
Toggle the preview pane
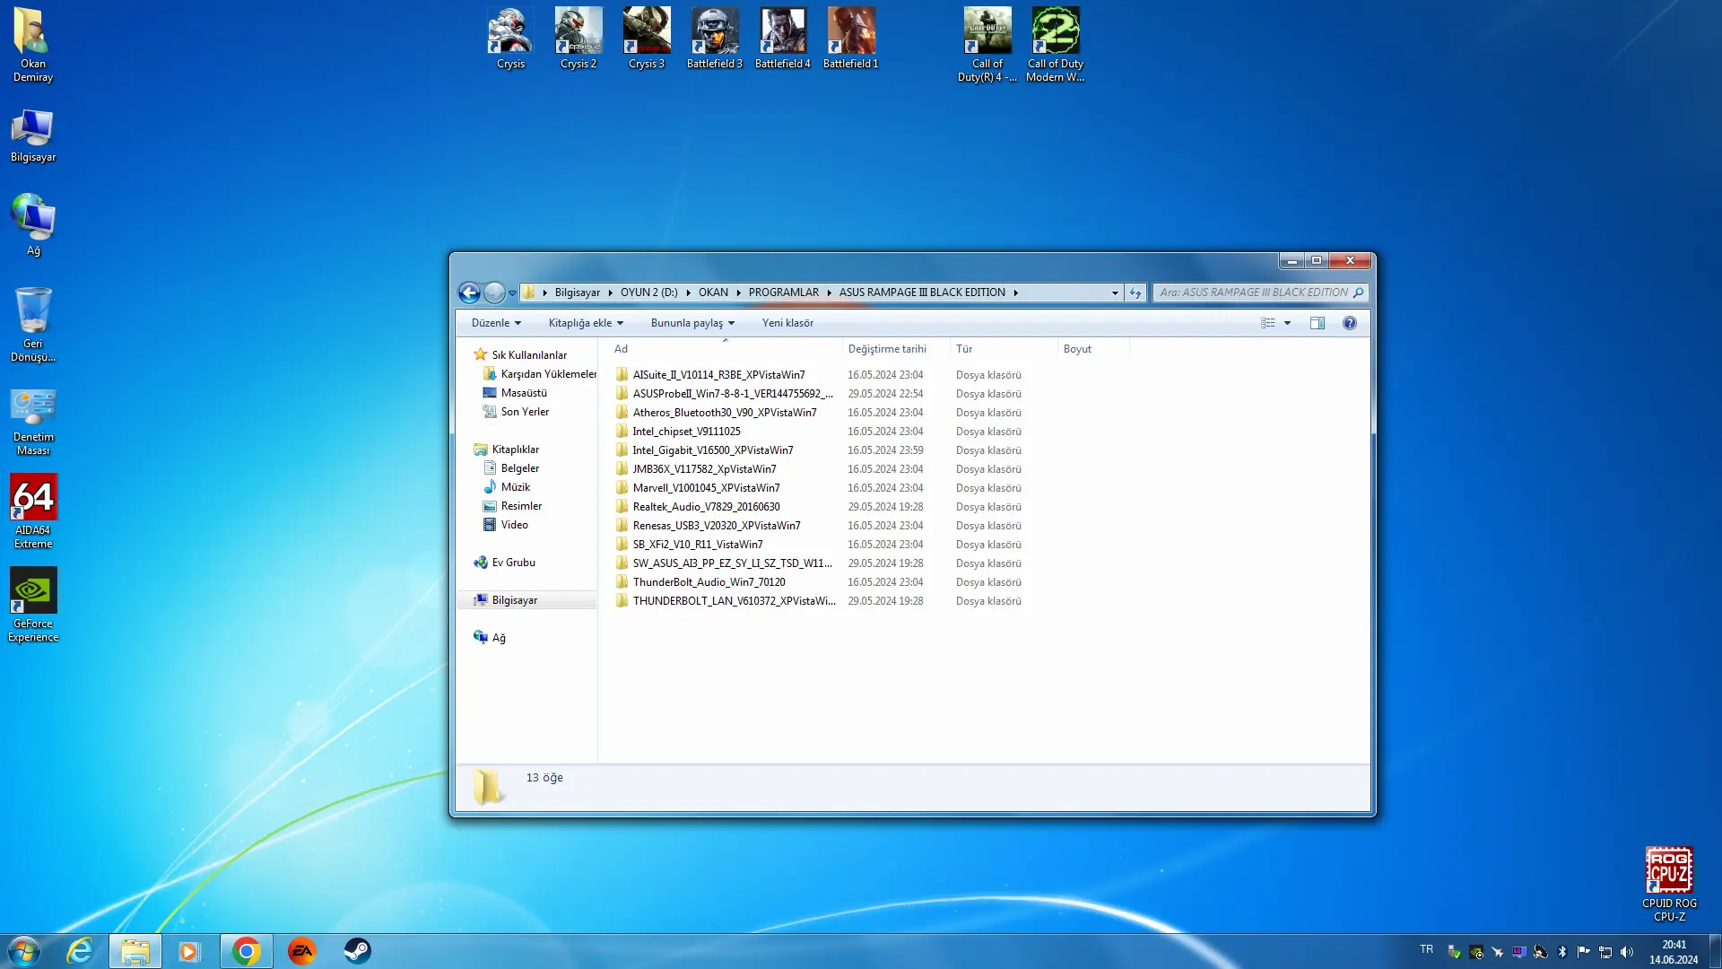click(1317, 323)
